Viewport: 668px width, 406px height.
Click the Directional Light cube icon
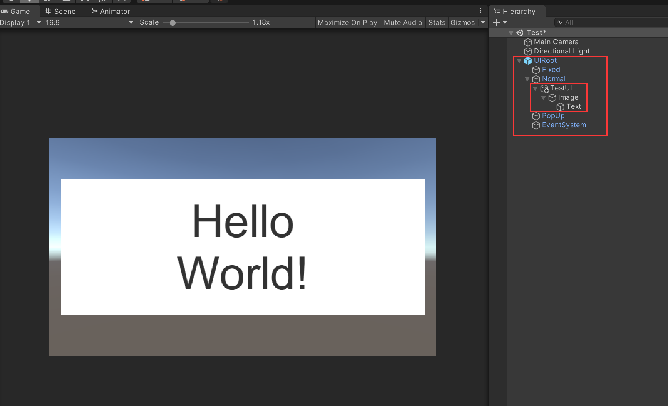(528, 51)
